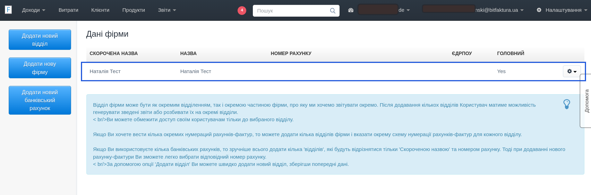Click the lightbulb hint icon

566,104
